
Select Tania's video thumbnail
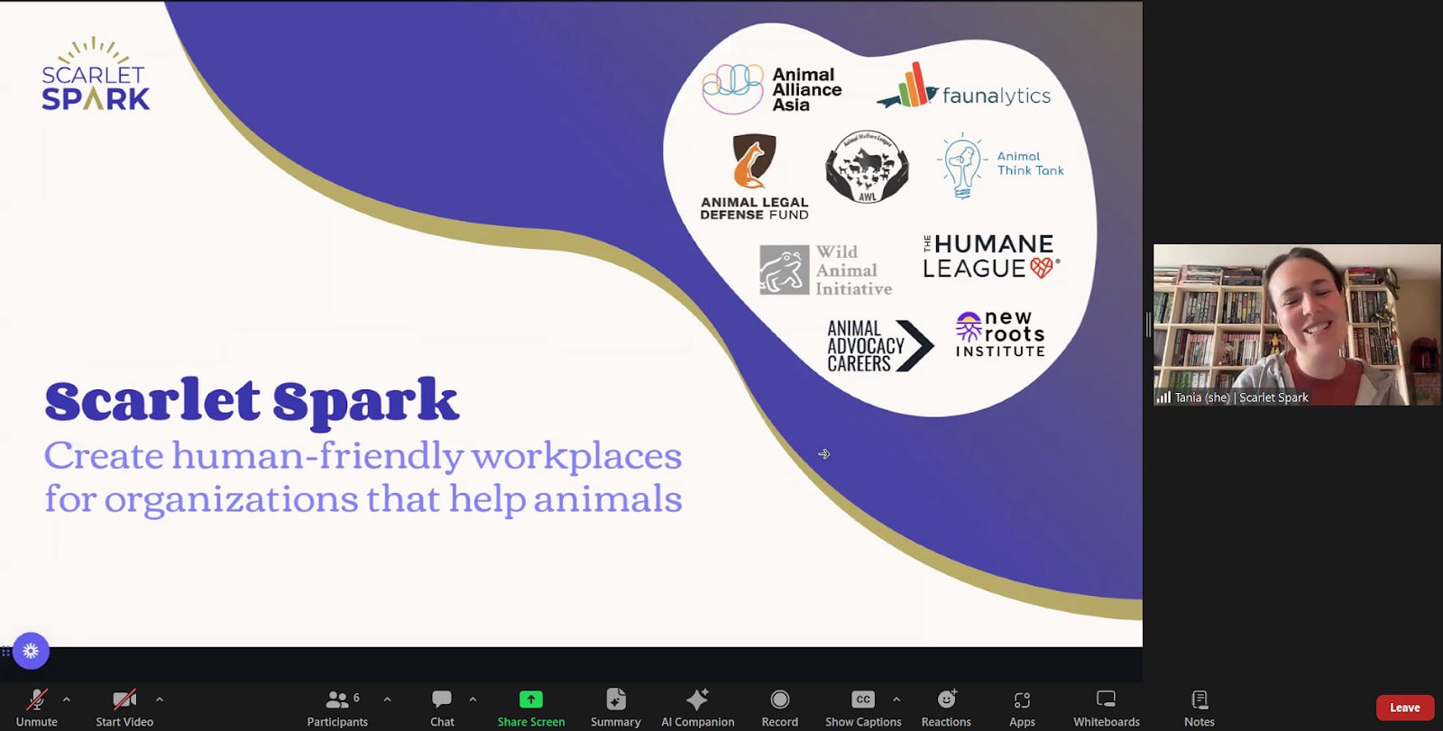[x=1297, y=324]
